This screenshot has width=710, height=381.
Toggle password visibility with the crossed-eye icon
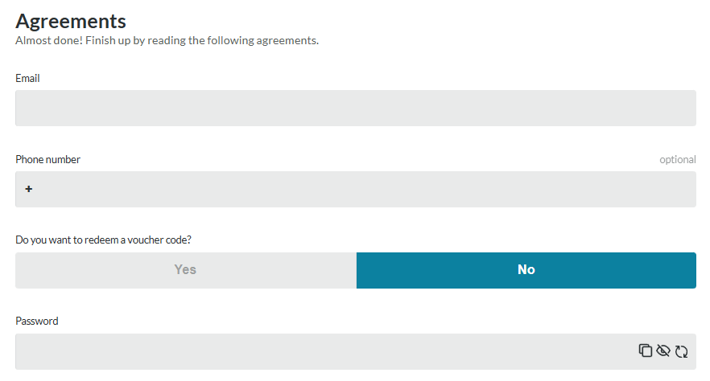663,350
